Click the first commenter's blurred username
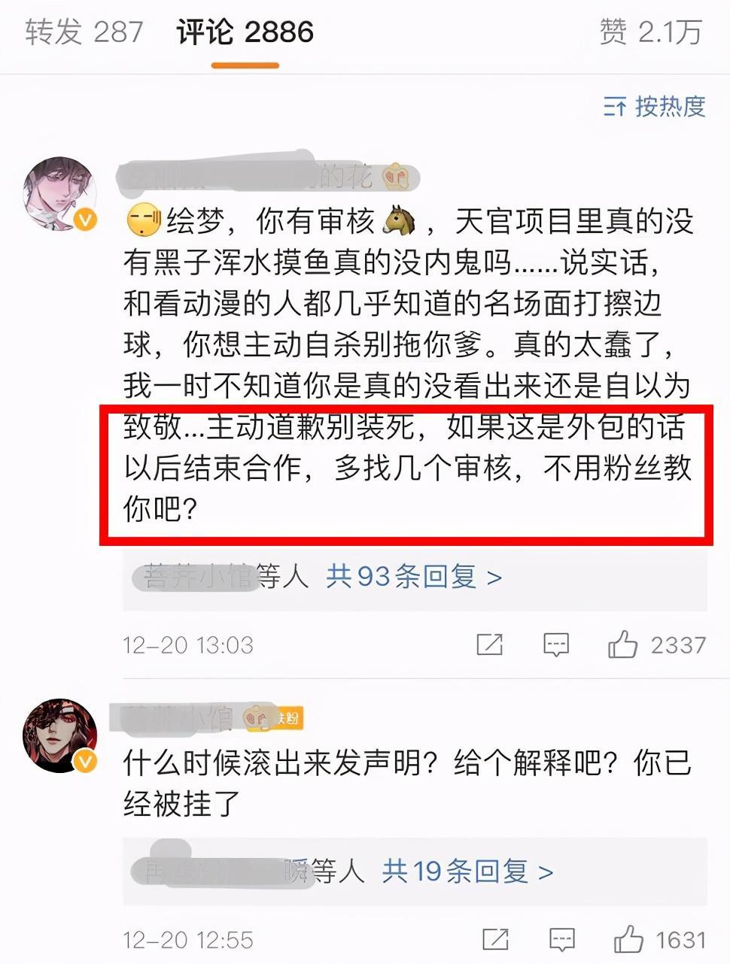The image size is (730, 964). (247, 177)
